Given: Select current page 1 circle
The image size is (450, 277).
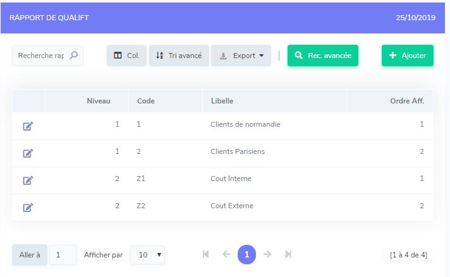Looking at the screenshot, I should (x=247, y=254).
